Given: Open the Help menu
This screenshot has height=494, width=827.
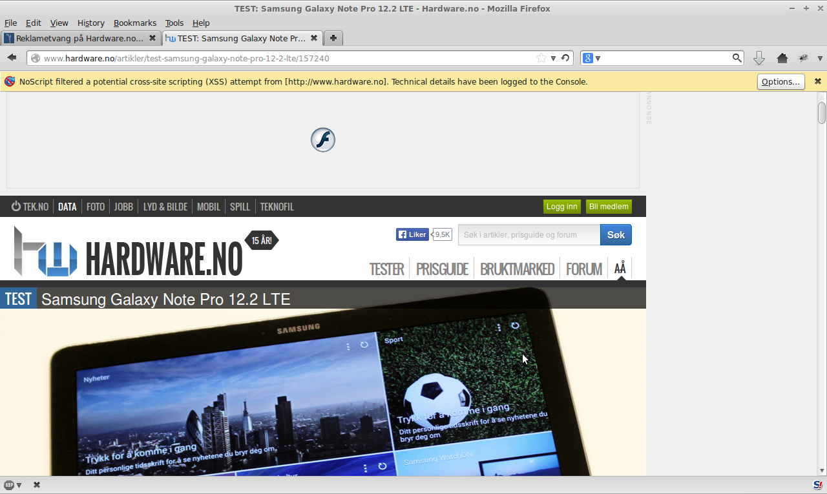Looking at the screenshot, I should [201, 23].
